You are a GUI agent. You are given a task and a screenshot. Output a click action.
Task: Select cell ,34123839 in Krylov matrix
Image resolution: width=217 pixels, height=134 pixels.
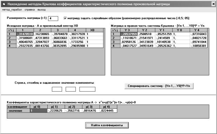pyautogui.click(x=147, y=42)
